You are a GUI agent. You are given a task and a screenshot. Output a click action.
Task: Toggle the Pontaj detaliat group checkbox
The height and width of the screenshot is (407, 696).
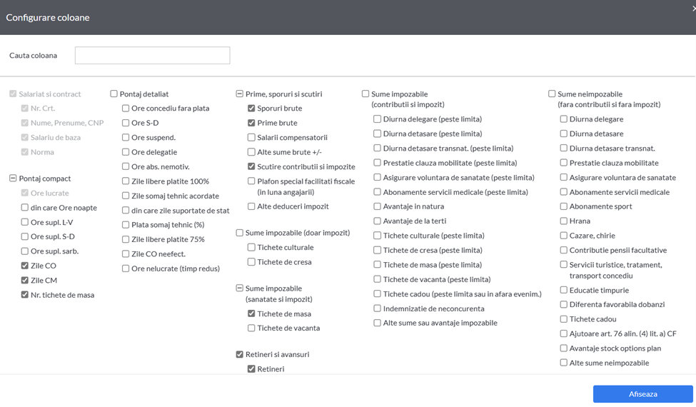[x=114, y=94]
